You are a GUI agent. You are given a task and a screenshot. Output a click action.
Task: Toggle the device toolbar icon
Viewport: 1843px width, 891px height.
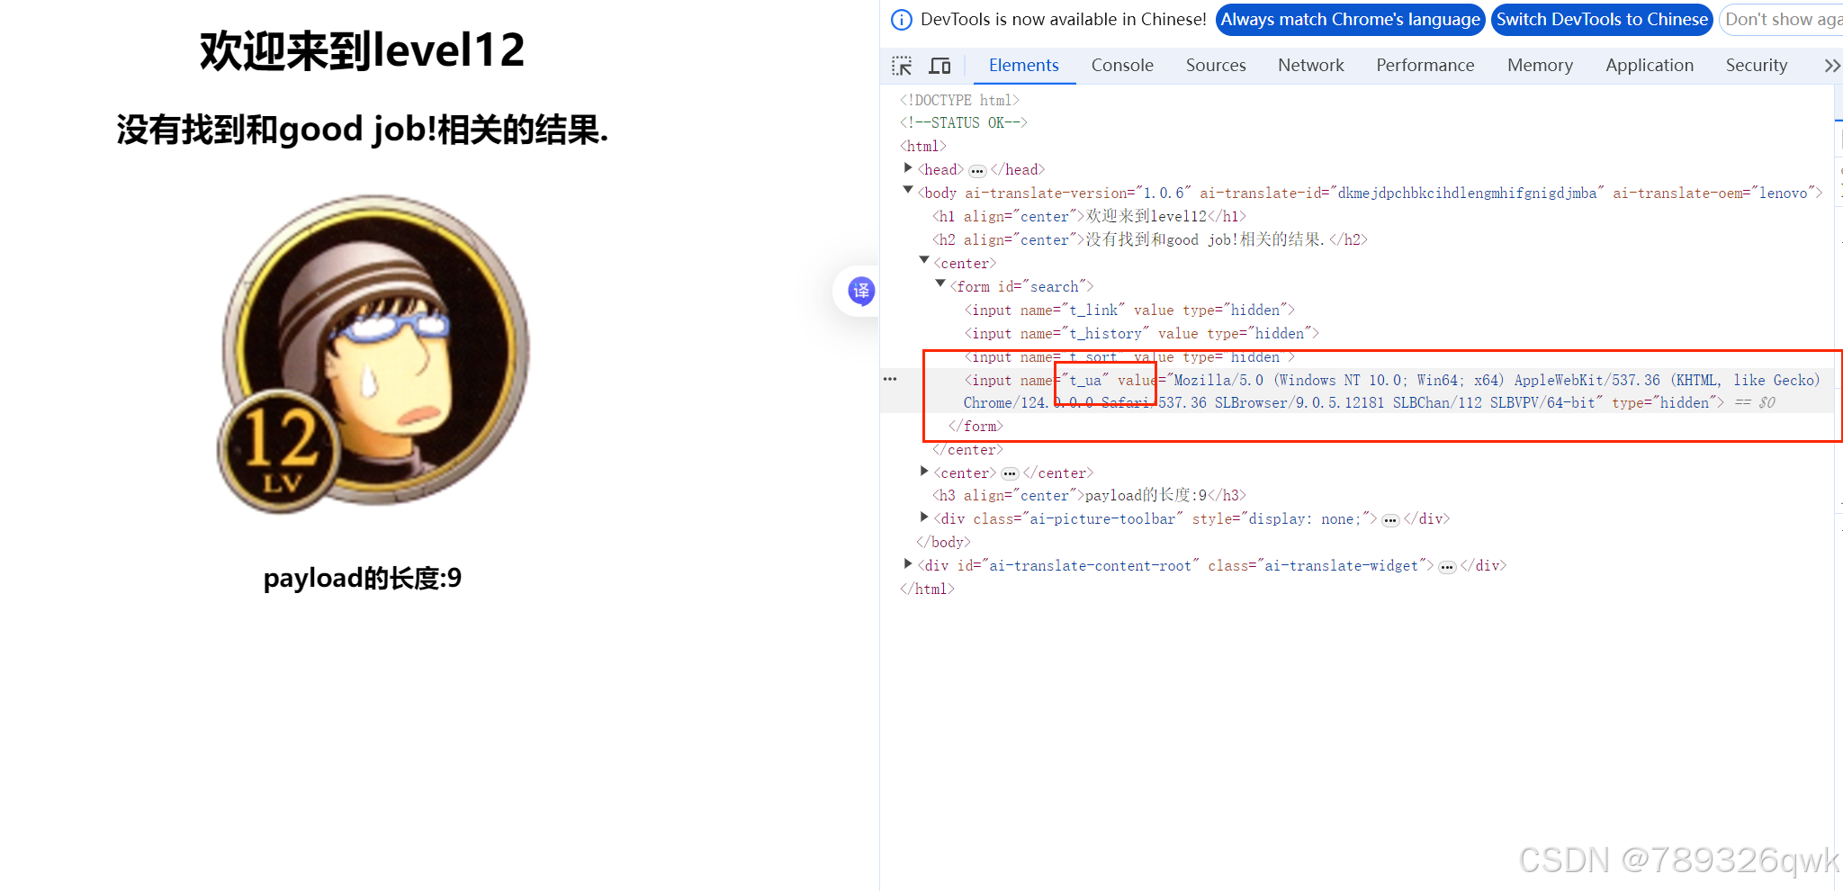click(939, 66)
